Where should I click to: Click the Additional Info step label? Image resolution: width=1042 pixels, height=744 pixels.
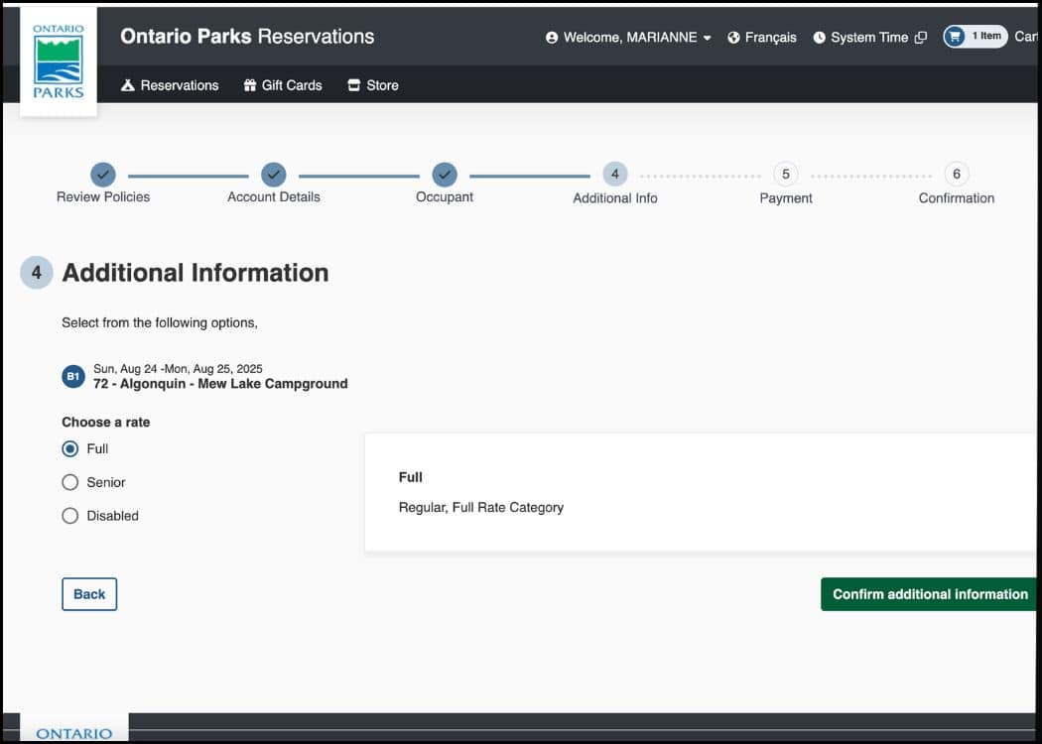[615, 198]
